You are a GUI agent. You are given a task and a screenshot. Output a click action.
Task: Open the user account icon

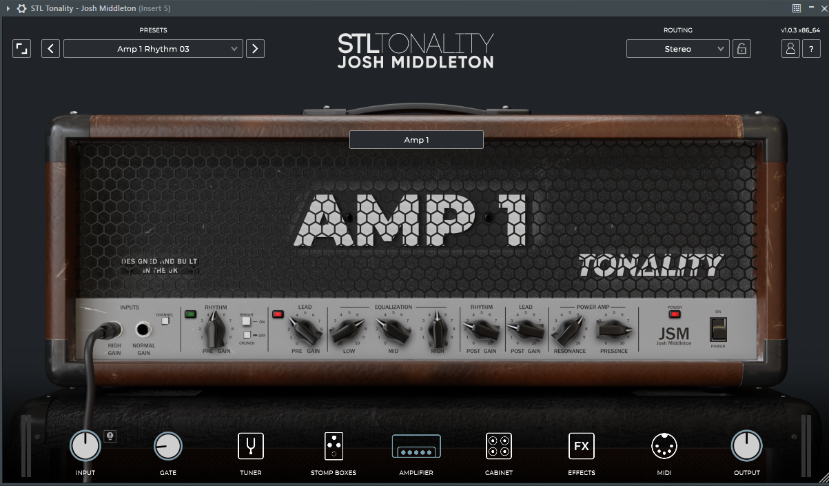[x=790, y=49]
